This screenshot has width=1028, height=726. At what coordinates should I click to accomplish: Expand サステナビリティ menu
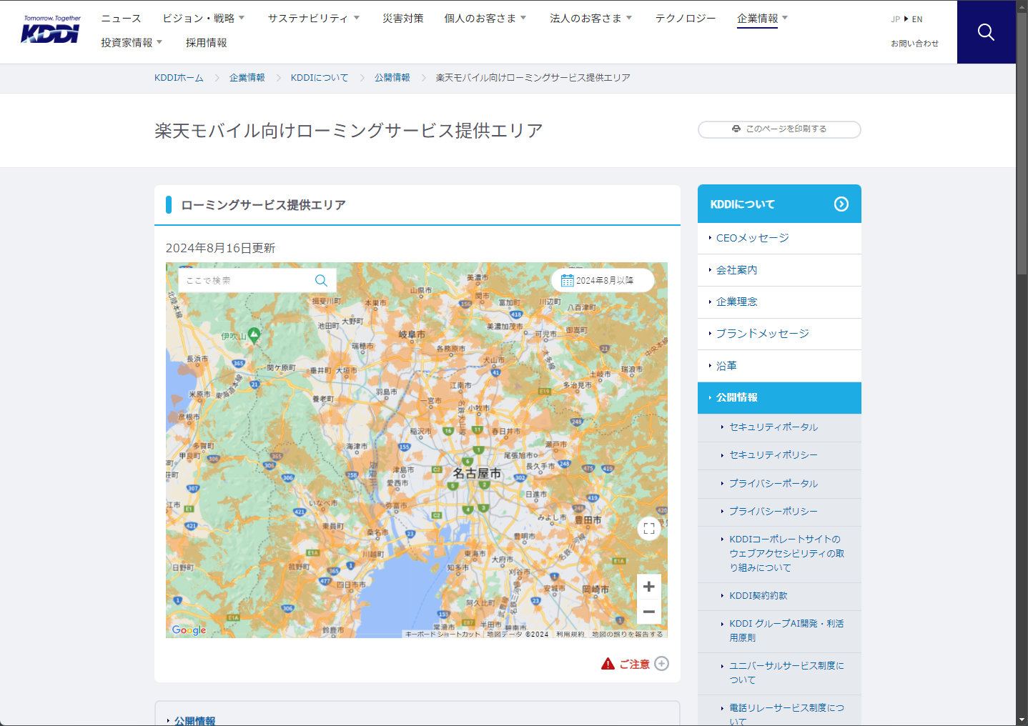tap(314, 19)
